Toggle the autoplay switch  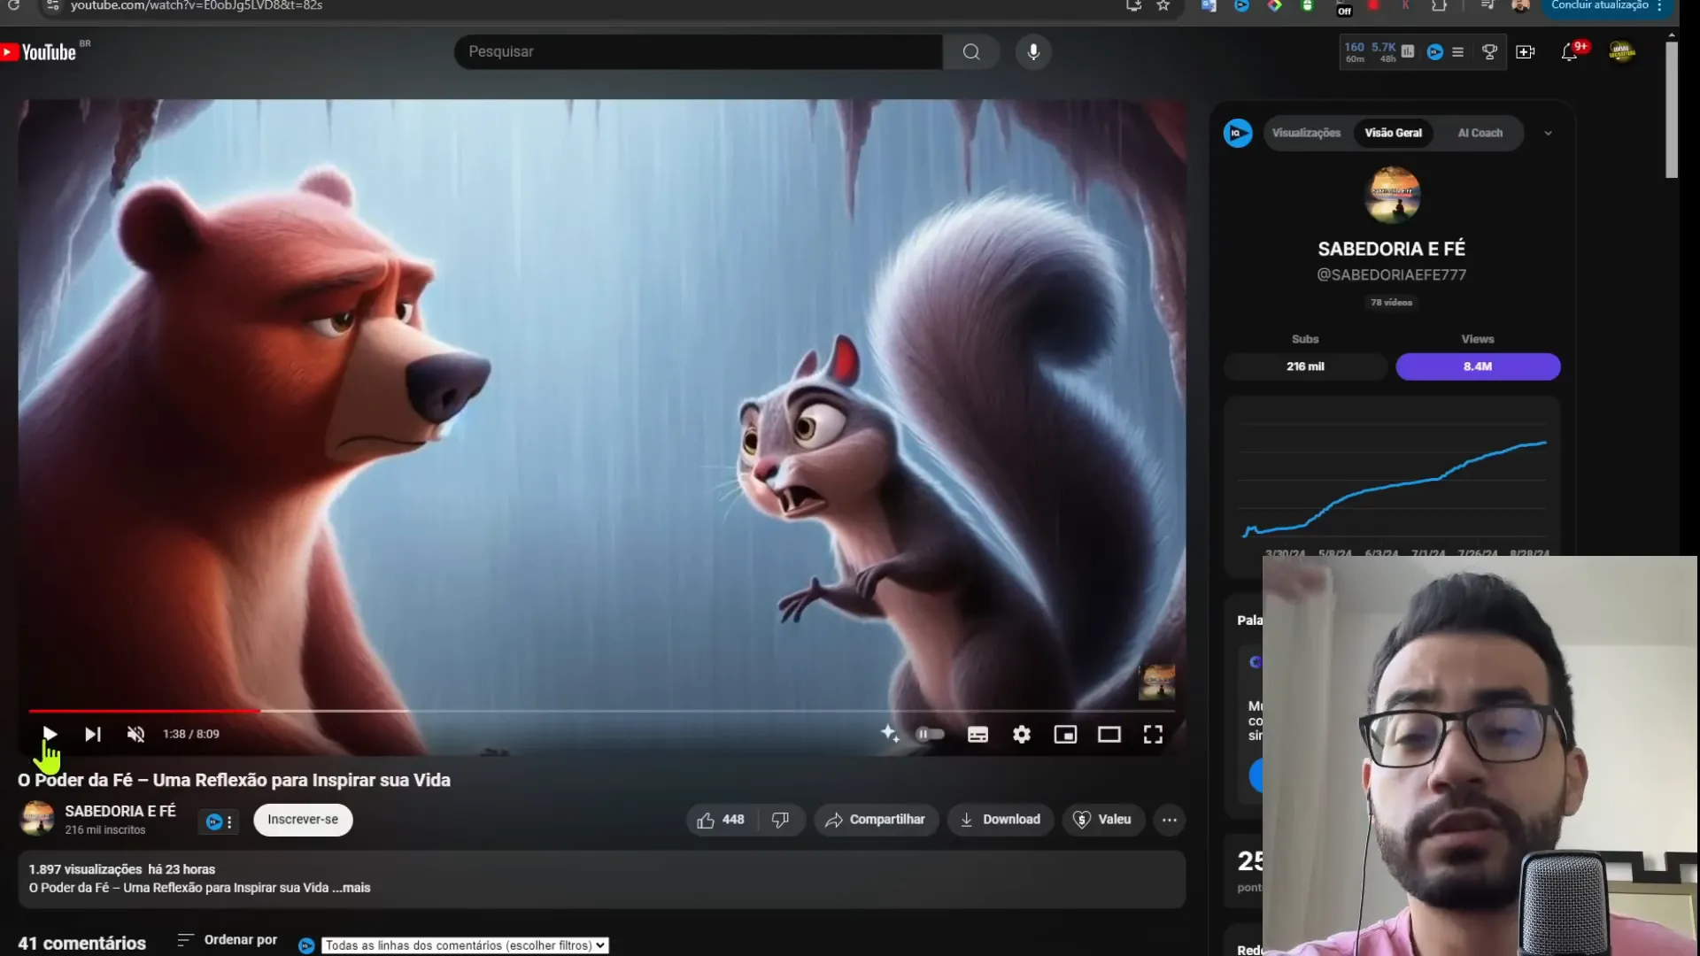[930, 734]
